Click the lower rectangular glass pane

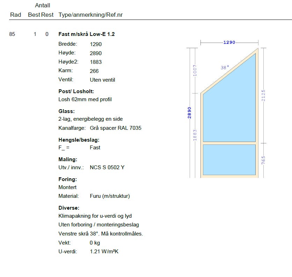coord(229,159)
